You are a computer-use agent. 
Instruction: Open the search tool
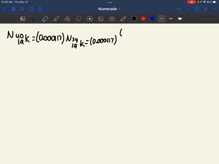[x=22, y=9]
